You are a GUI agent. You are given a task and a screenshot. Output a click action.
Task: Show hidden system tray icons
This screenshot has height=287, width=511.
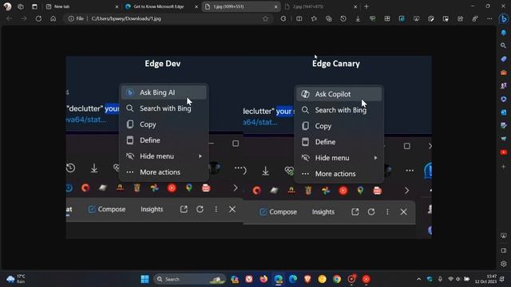pos(418,279)
